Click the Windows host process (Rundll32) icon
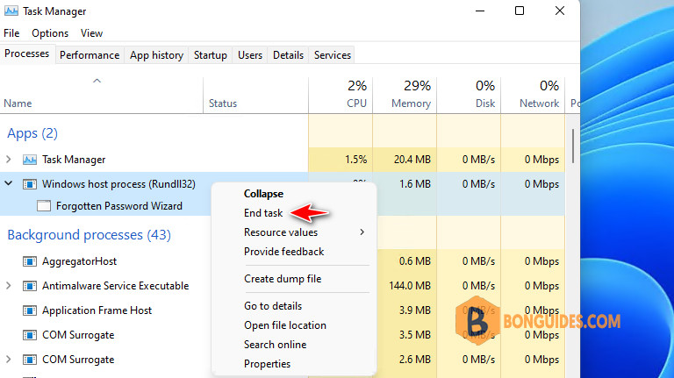Image resolution: width=674 pixels, height=378 pixels. pyautogui.click(x=30, y=184)
